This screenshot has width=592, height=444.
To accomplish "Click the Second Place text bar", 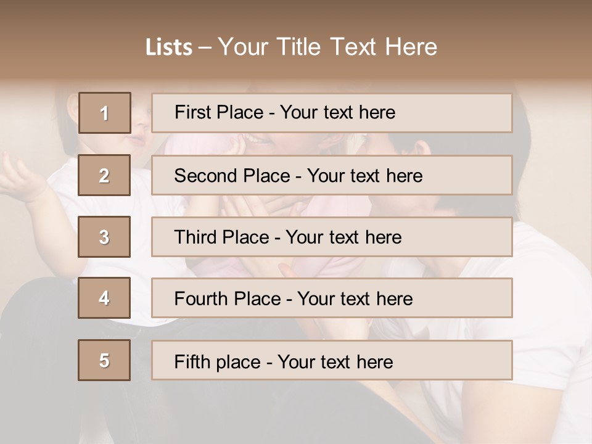I will pyautogui.click(x=332, y=175).
